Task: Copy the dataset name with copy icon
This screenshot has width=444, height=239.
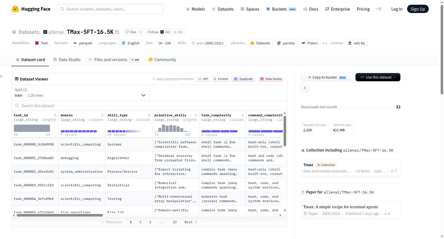Action: (117, 32)
